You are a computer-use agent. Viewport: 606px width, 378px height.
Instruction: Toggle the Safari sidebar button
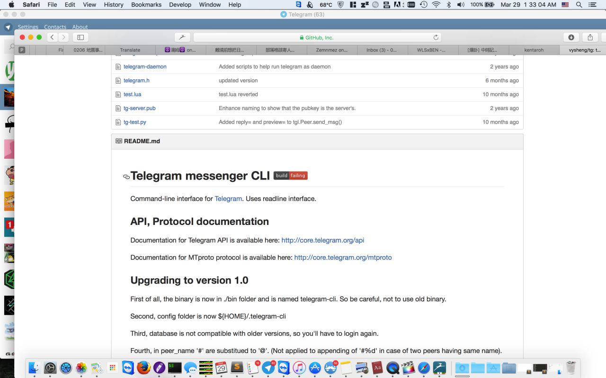coord(80,37)
